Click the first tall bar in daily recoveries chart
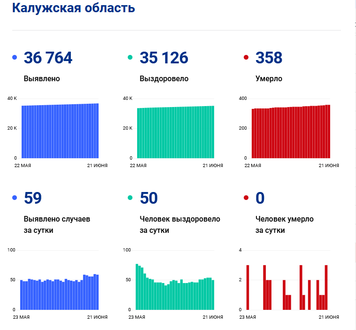 point(137,287)
